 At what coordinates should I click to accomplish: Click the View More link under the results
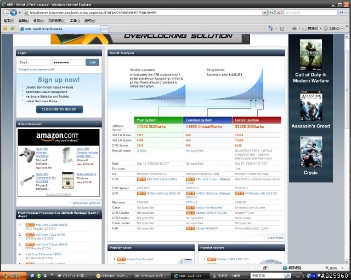[x=275, y=238]
